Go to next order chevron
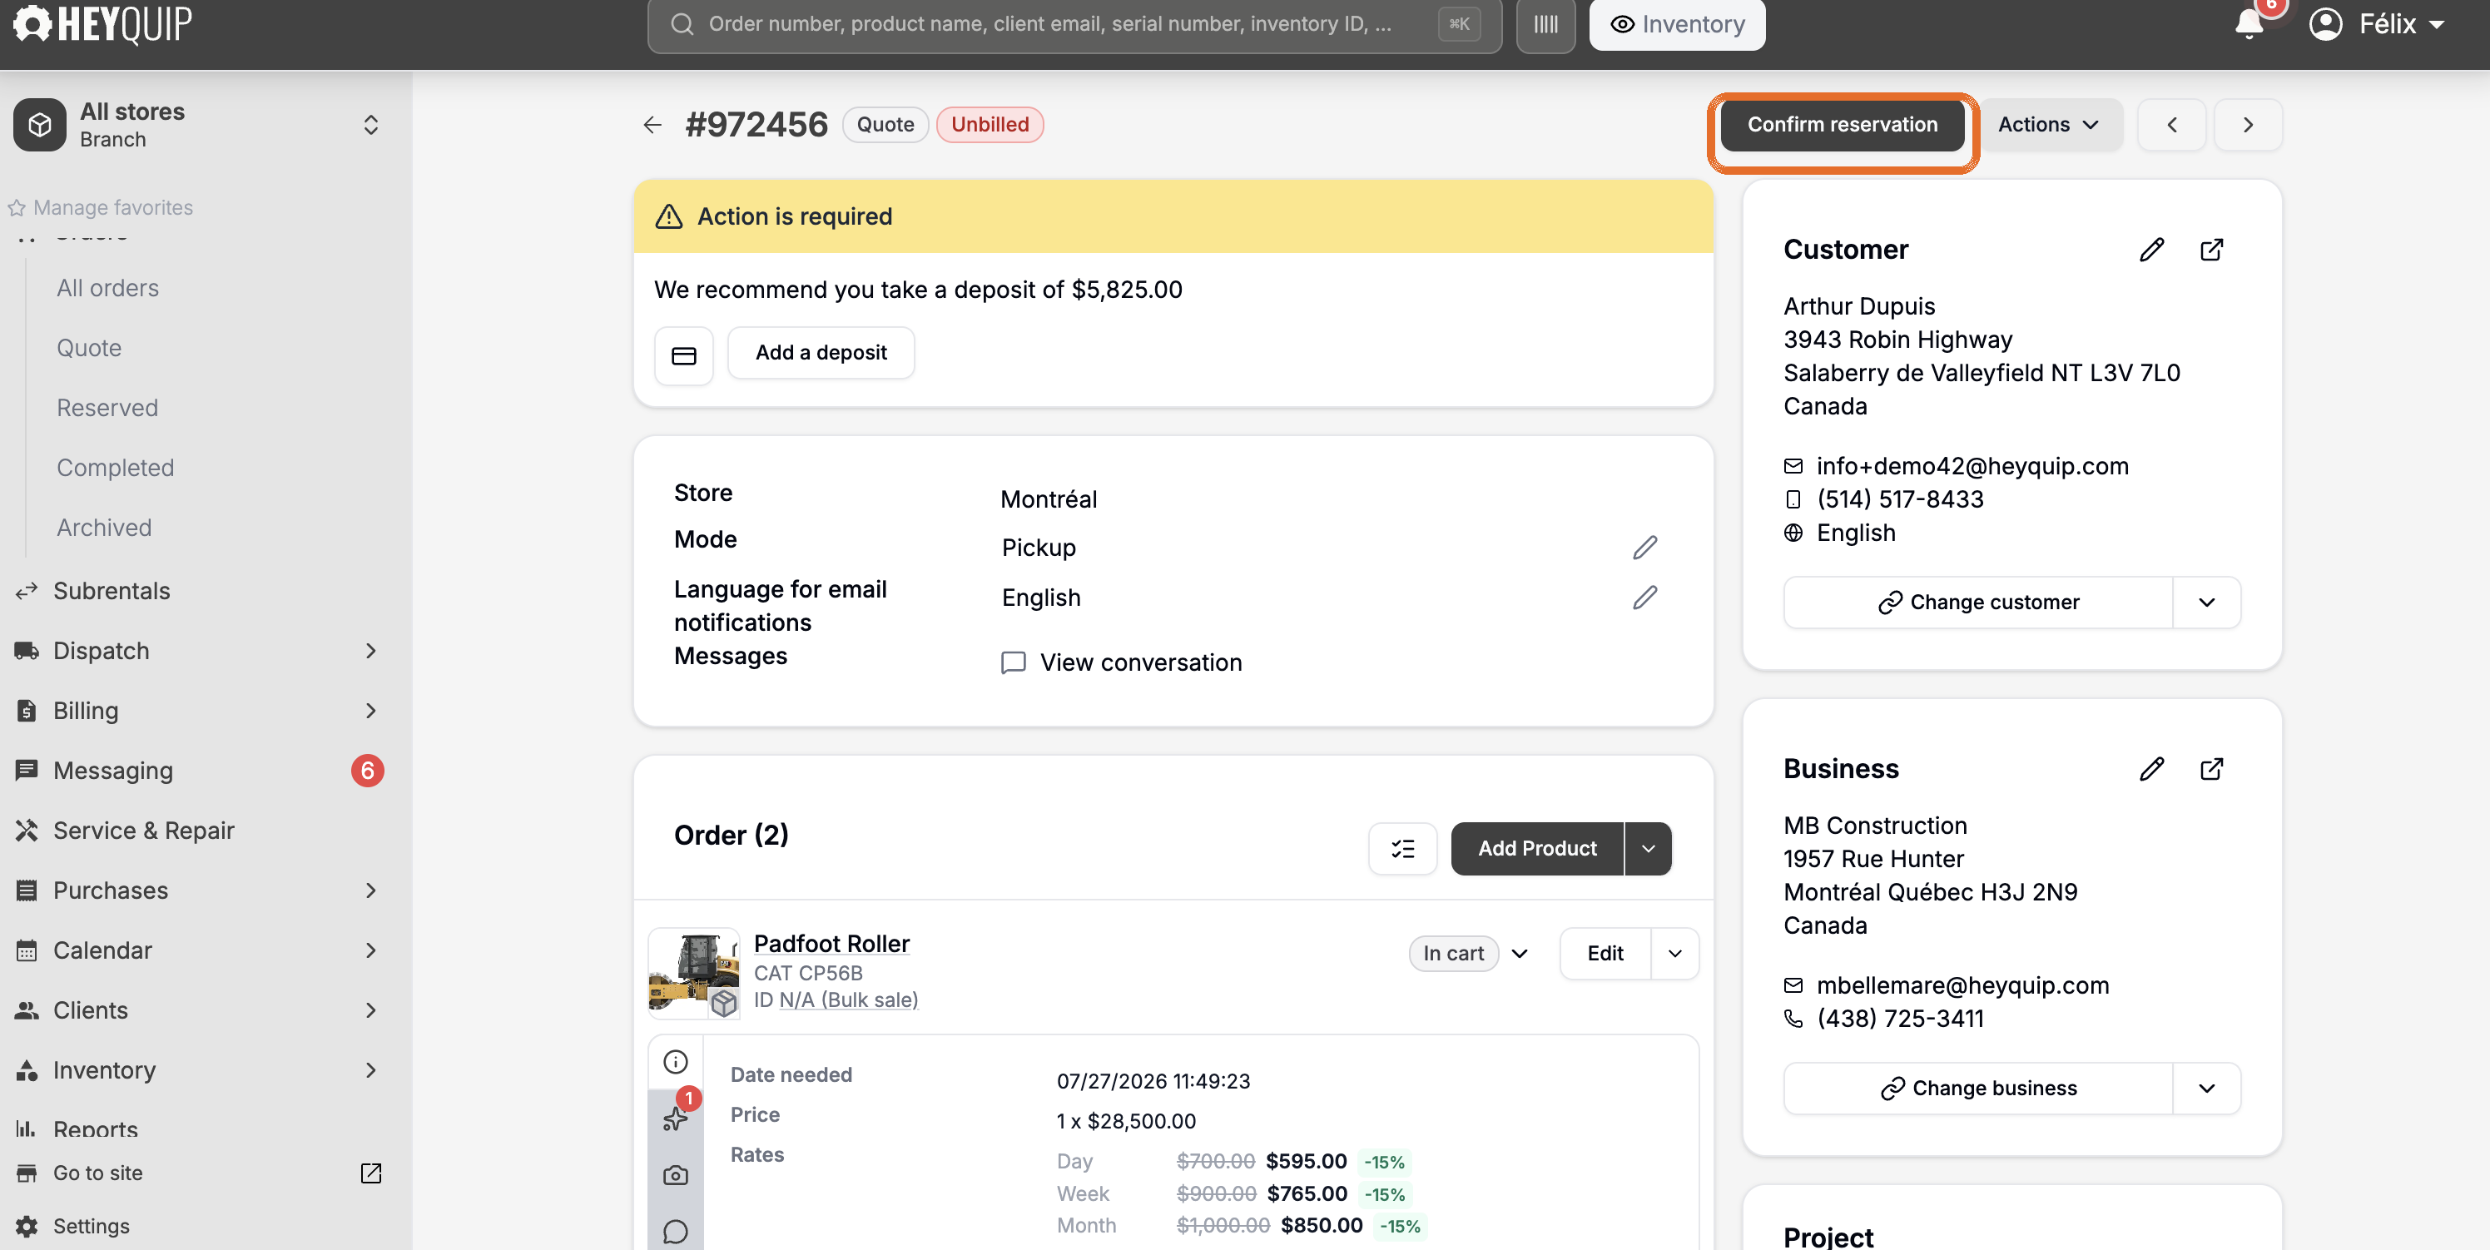This screenshot has width=2490, height=1250. tap(2247, 125)
